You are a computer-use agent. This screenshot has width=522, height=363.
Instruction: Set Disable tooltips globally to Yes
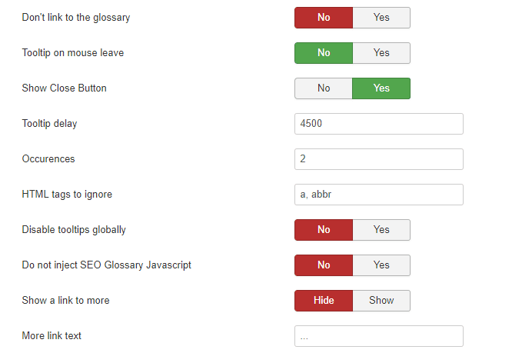coord(381,230)
